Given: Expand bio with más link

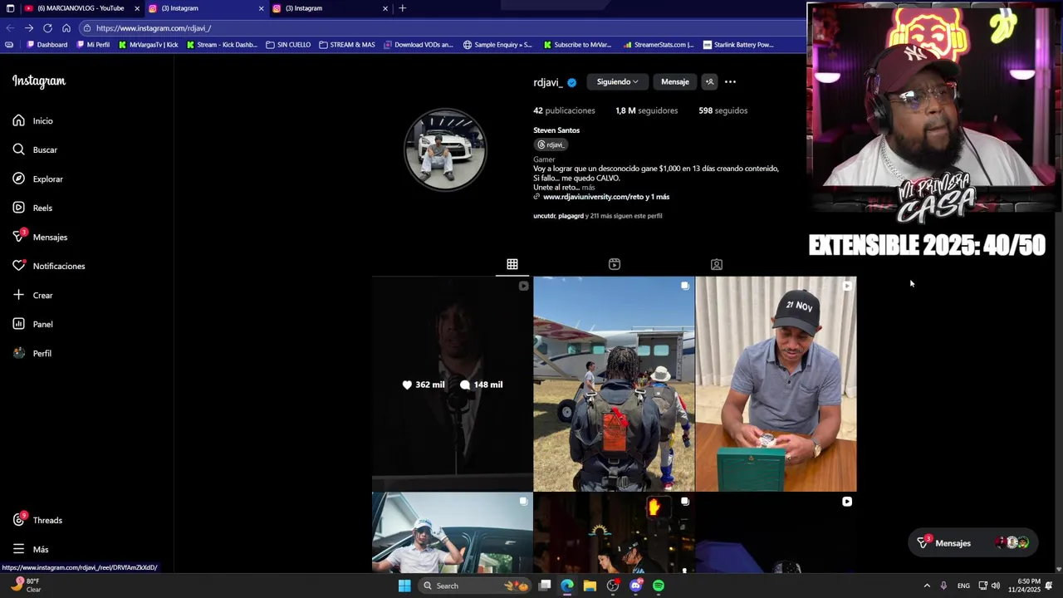Looking at the screenshot, I should click(588, 188).
